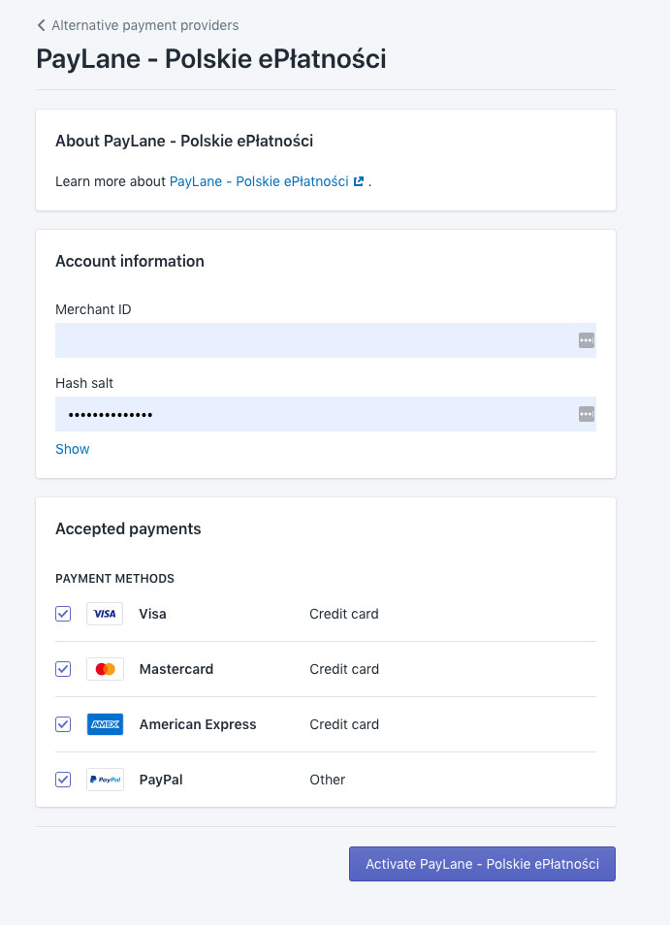Click the Mastercard logo icon

coord(105,669)
